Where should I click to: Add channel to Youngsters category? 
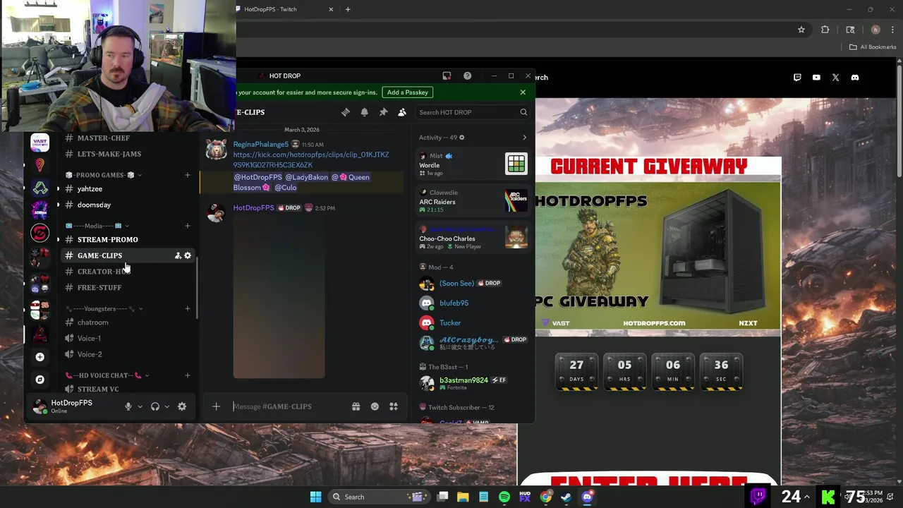point(187,309)
